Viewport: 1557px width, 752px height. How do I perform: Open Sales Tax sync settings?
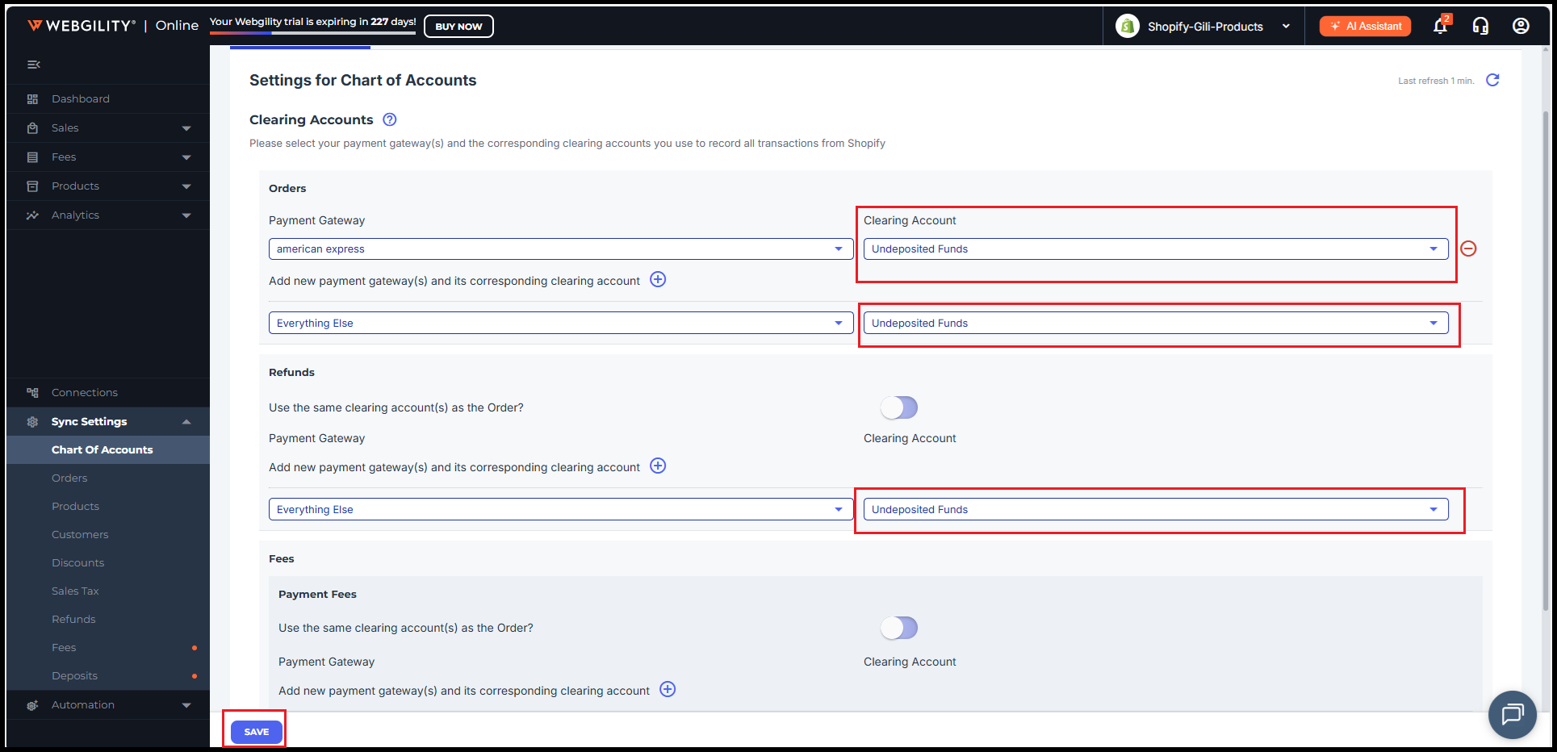[75, 591]
